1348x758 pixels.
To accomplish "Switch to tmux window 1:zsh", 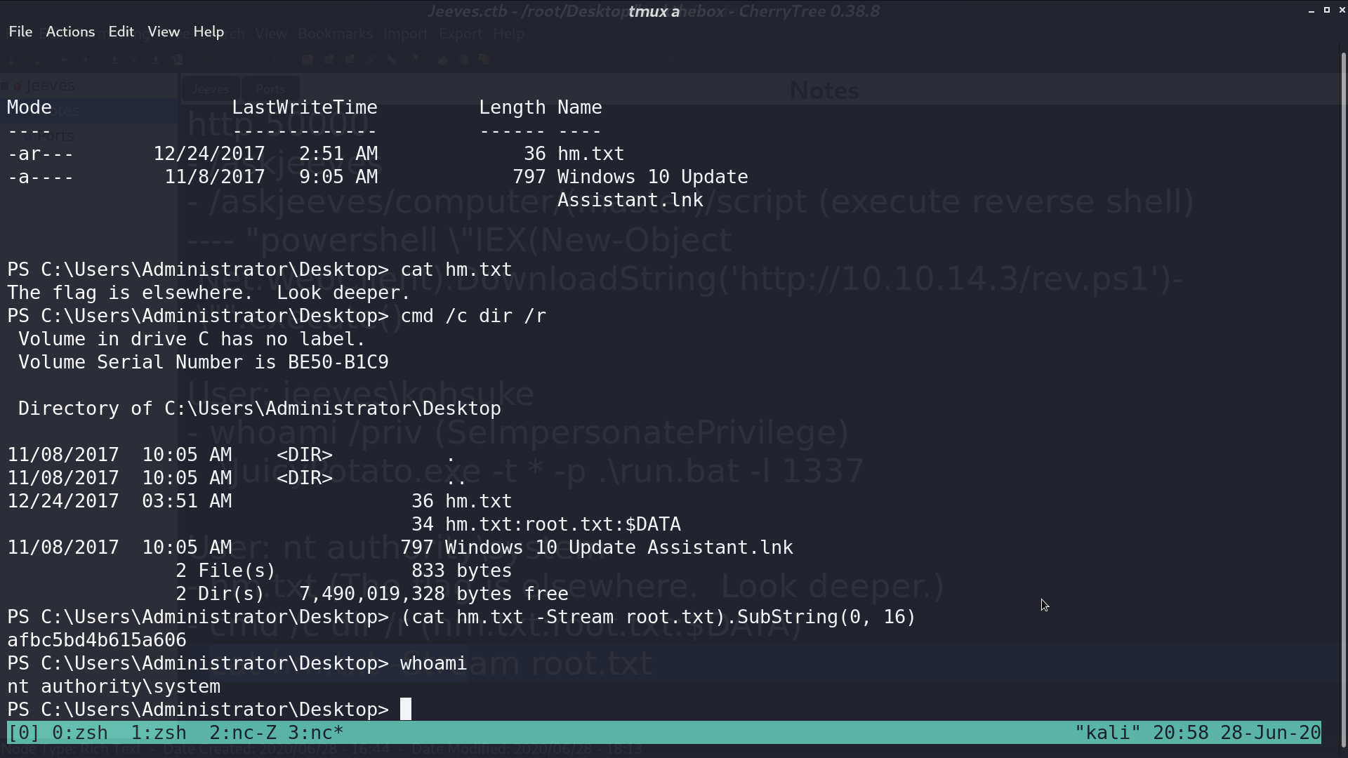I will [x=159, y=733].
